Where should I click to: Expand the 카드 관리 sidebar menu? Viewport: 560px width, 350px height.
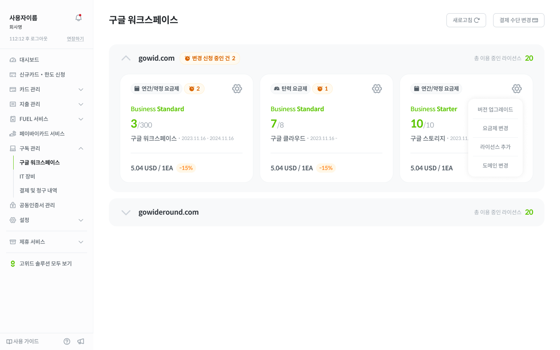coord(81,89)
